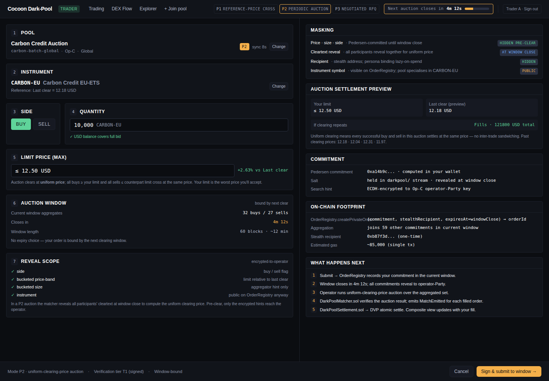549x381 pixels.
Task: Click Trader A Sign out button
Action: coord(522,9)
